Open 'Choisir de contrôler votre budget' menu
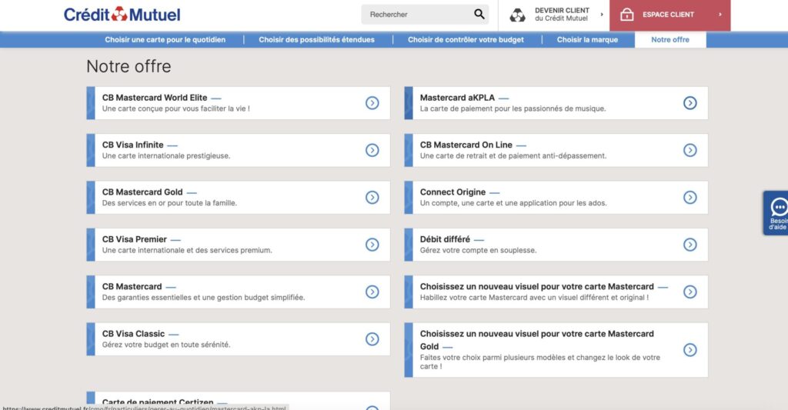This screenshot has height=410, width=788. point(466,40)
